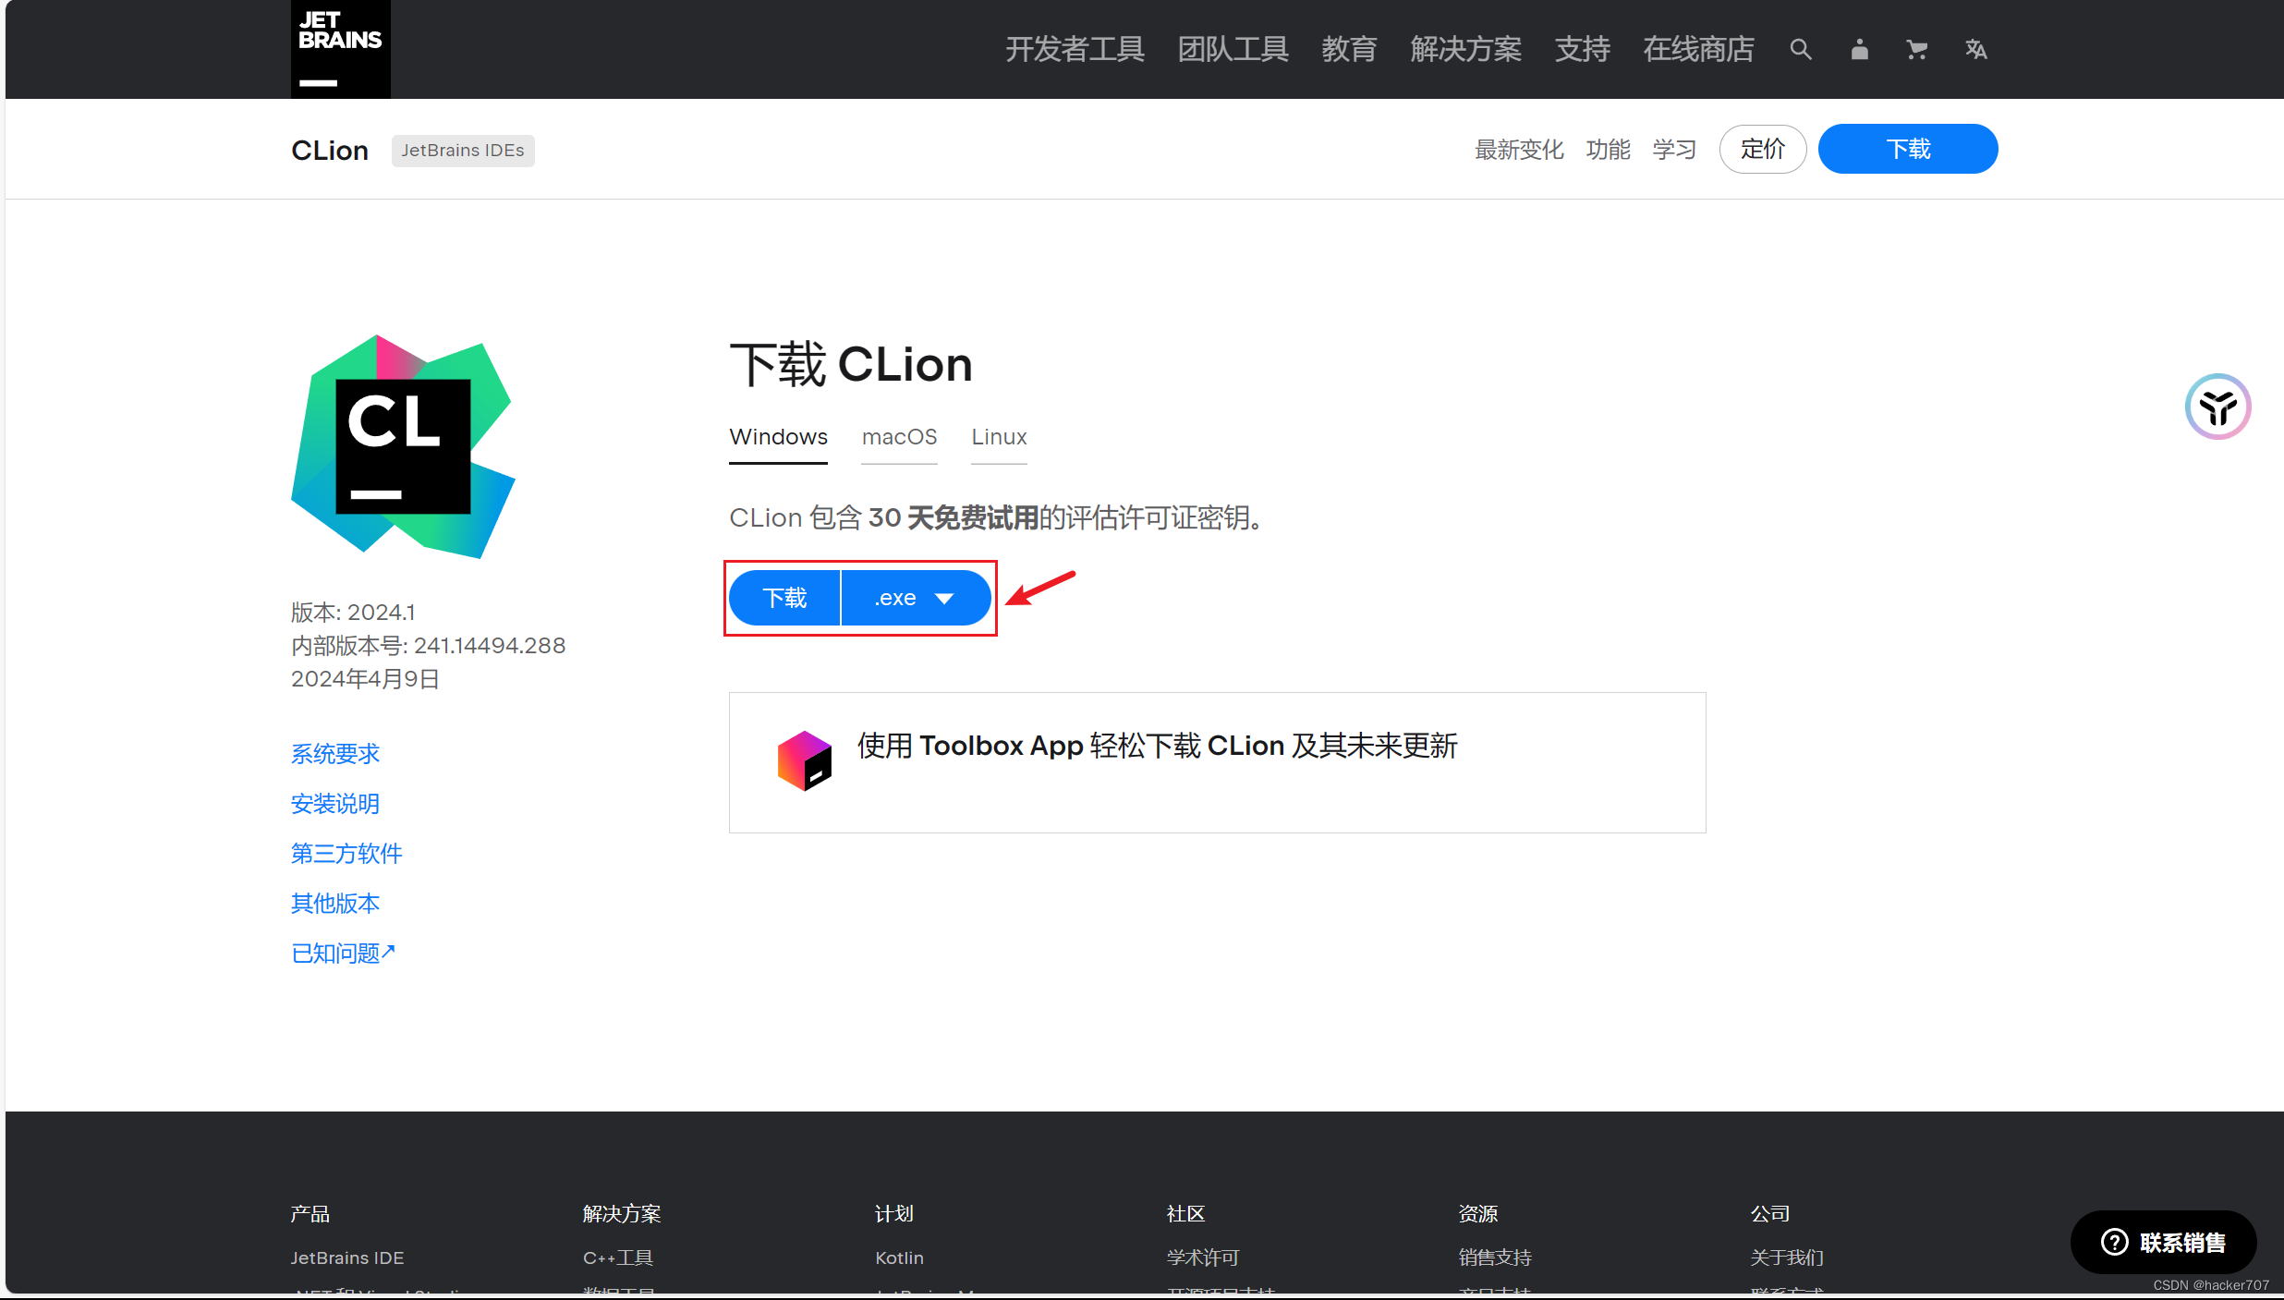2284x1300 pixels.
Task: Open the shopping cart icon
Action: (x=1917, y=49)
